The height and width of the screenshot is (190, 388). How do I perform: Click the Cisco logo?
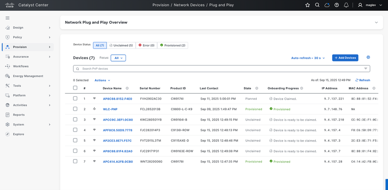click(10, 5)
